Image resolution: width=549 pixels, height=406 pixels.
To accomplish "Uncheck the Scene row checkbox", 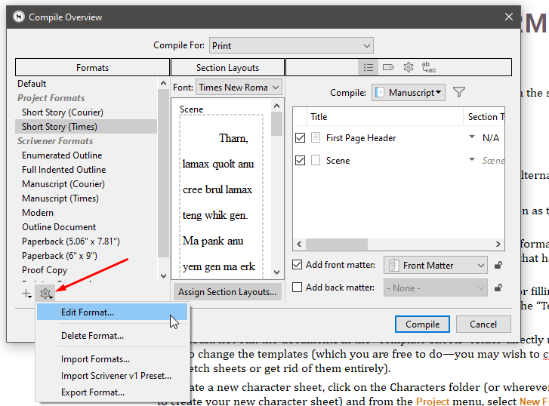I will click(x=300, y=160).
